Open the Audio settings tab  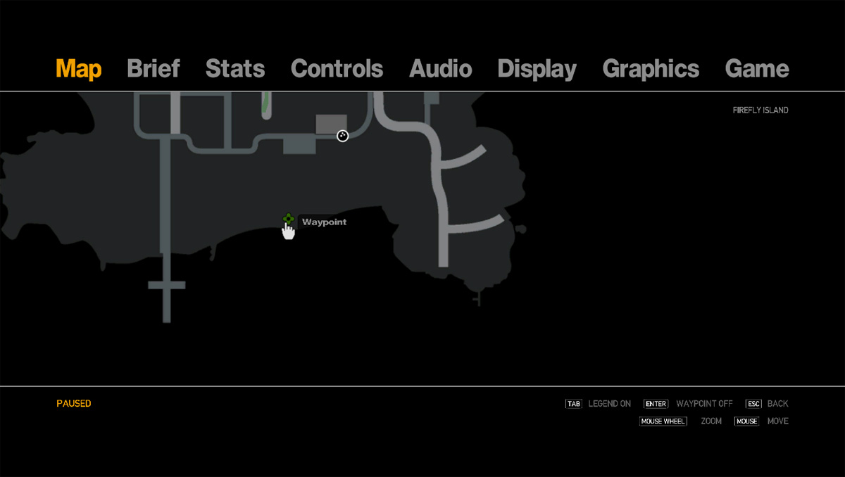[441, 69]
